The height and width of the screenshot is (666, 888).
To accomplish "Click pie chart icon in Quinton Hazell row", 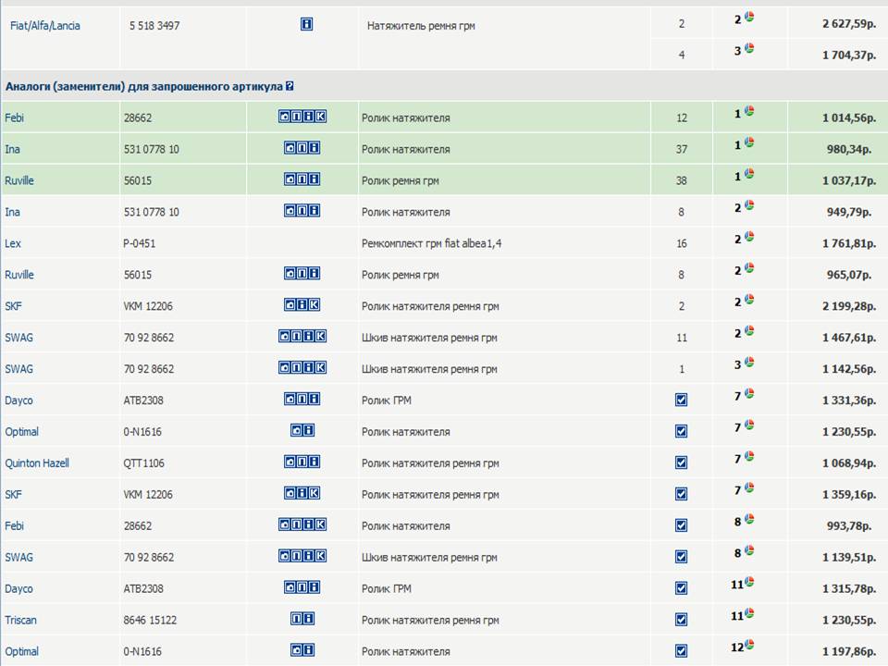I will pyautogui.click(x=749, y=458).
